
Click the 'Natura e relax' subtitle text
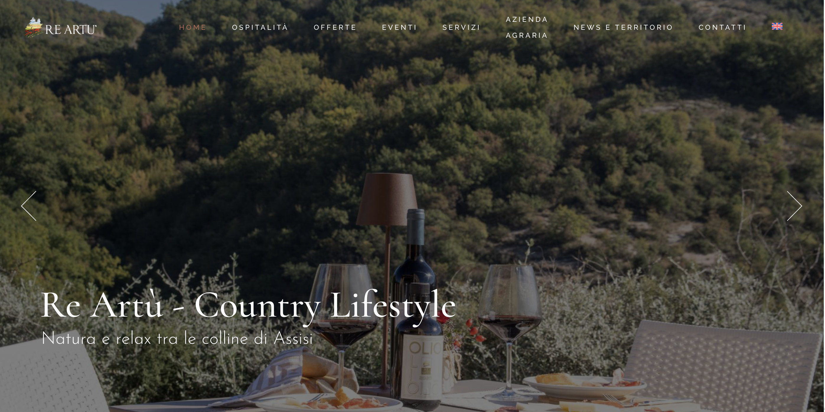[x=177, y=339]
